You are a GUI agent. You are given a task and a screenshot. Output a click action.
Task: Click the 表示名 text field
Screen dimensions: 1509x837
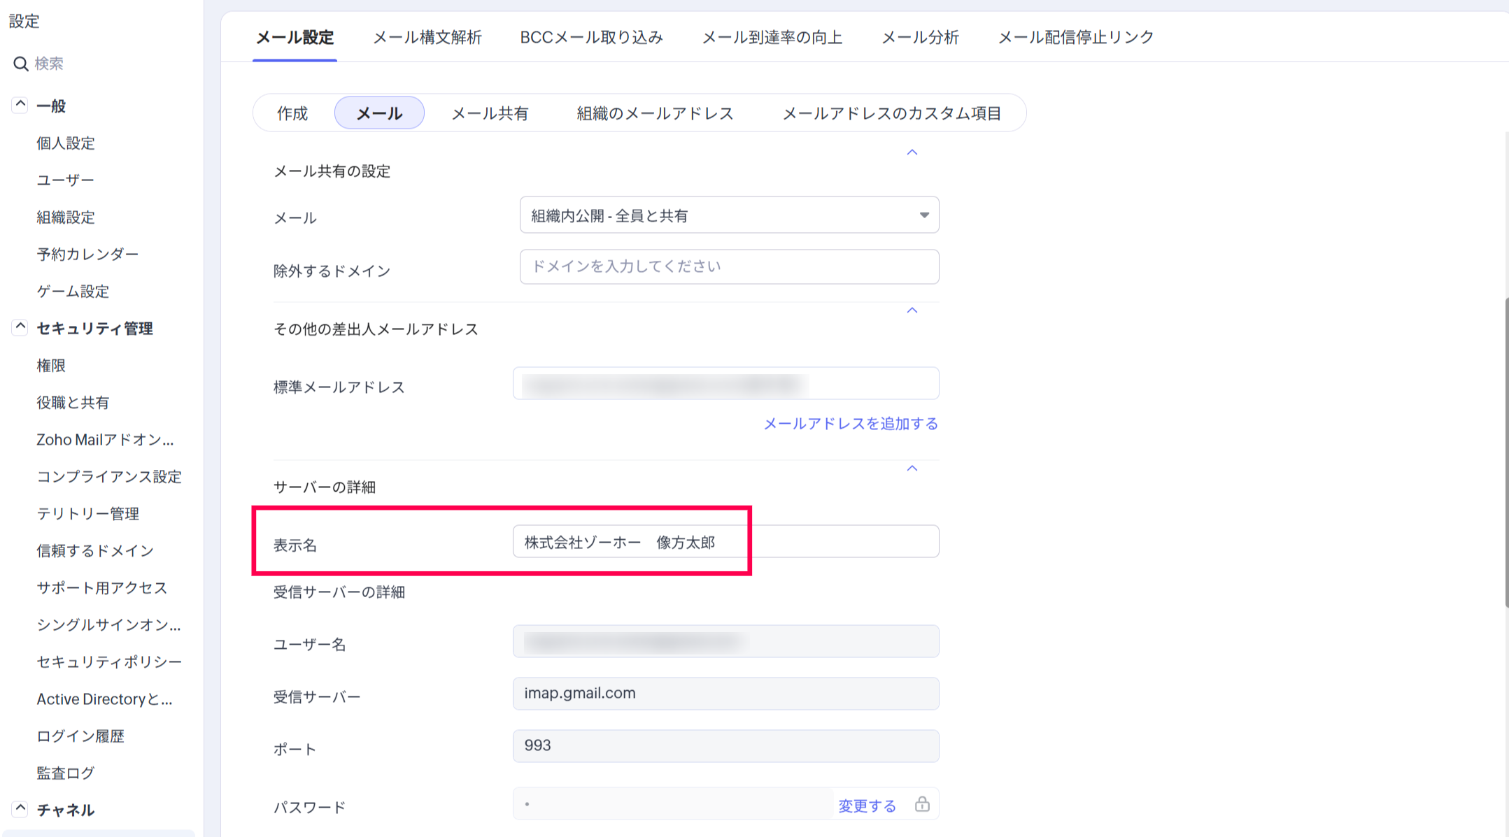[725, 542]
